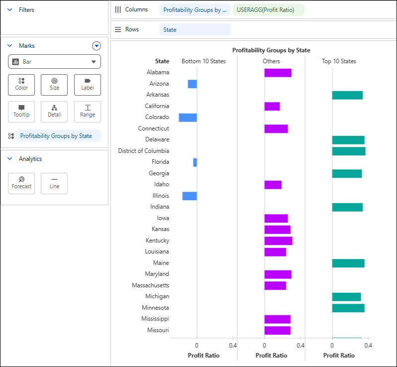The height and width of the screenshot is (367, 397).
Task: Click Profit Ratio axis title under Top 10 States
Action: coord(339,356)
